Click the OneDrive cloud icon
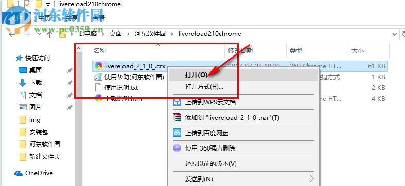This screenshot has height=186, width=405. click(19, 173)
